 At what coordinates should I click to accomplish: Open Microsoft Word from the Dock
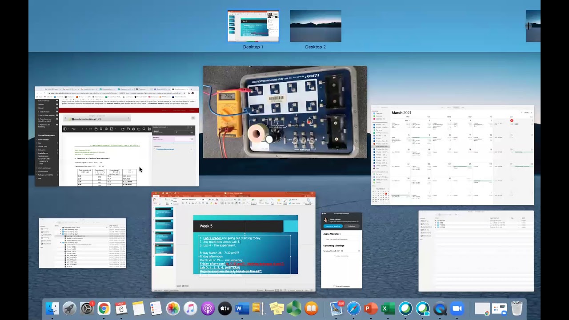242,308
